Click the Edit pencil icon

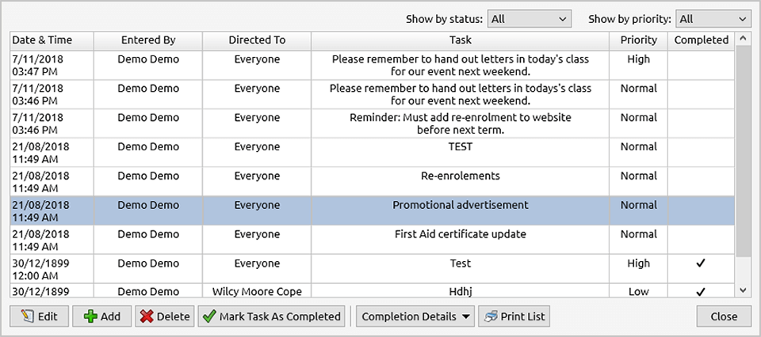click(x=26, y=316)
